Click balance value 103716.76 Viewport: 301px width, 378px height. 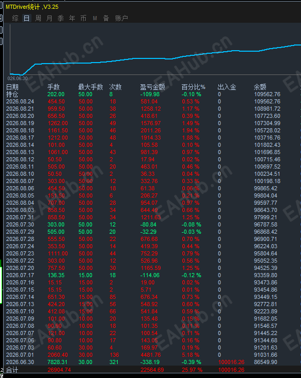[x=267, y=138]
